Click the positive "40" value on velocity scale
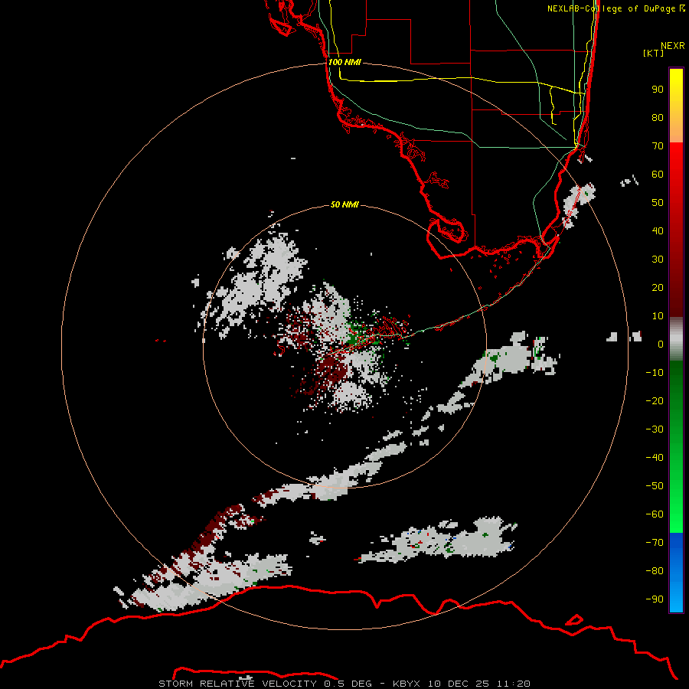Viewport: 689px width, 689px height. pyautogui.click(x=658, y=230)
